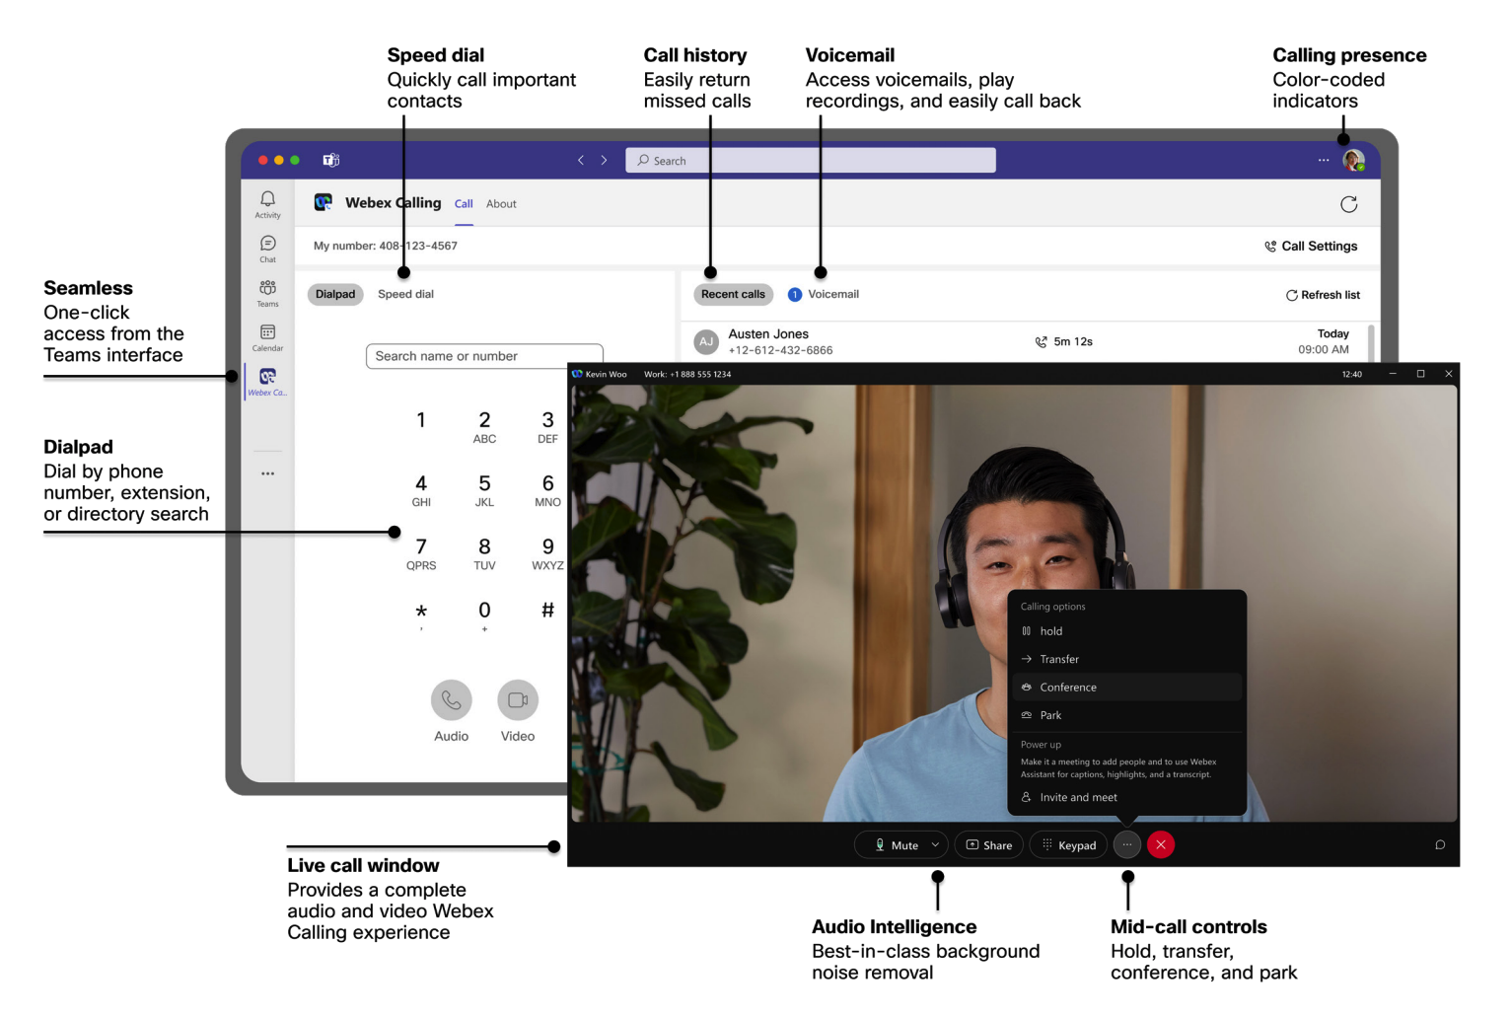Start a video call from the dialpad
This screenshot has height=1016, width=1511.
click(517, 702)
